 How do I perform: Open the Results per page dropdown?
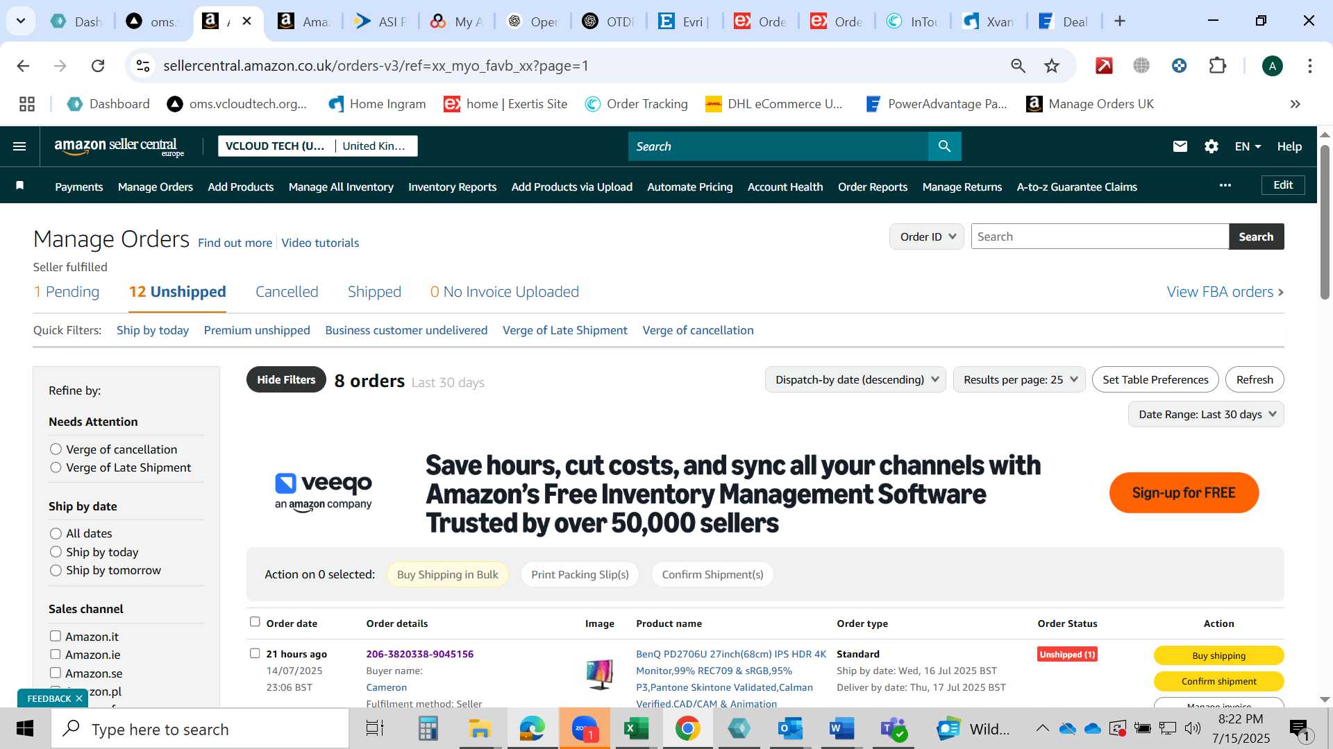[1019, 379]
